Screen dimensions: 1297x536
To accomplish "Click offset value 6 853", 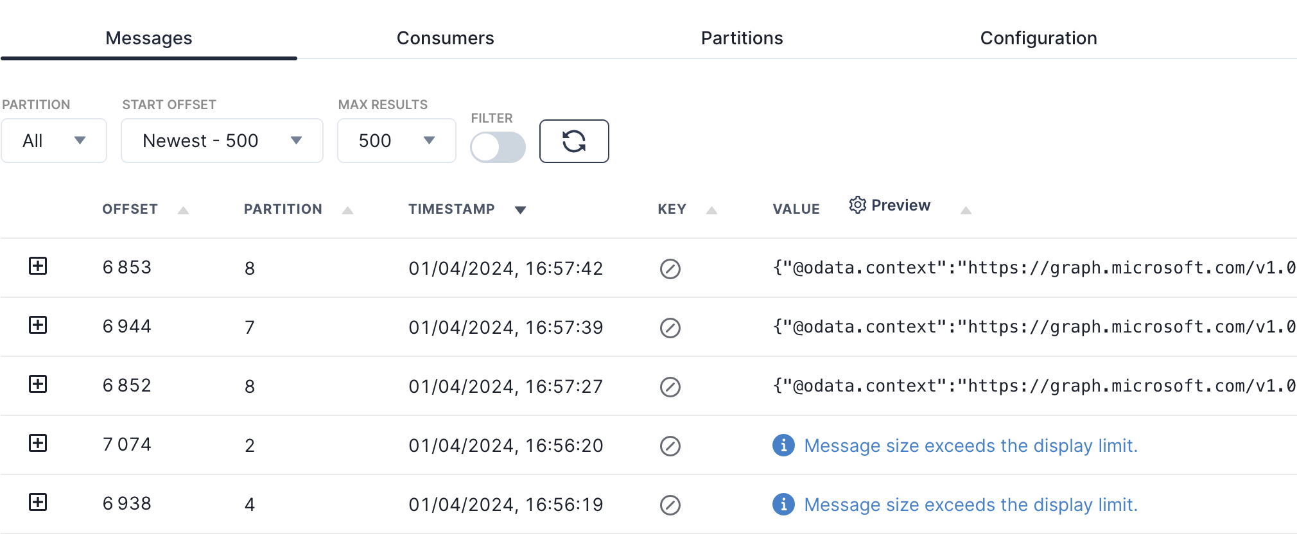I will (127, 267).
